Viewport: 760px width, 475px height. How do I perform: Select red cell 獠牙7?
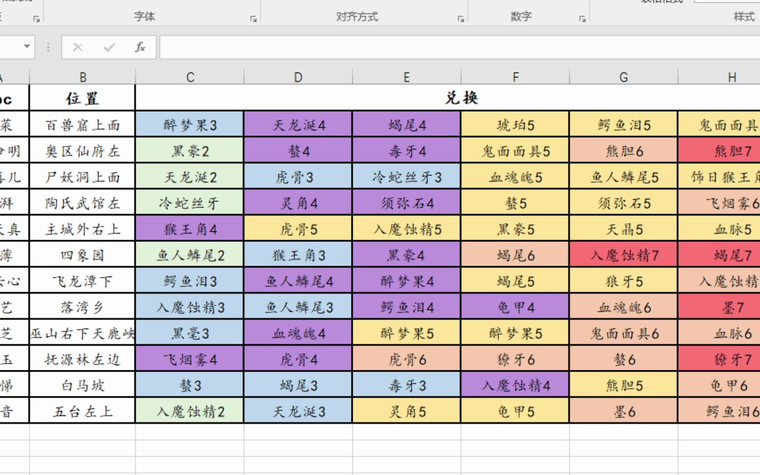pyautogui.click(x=720, y=359)
